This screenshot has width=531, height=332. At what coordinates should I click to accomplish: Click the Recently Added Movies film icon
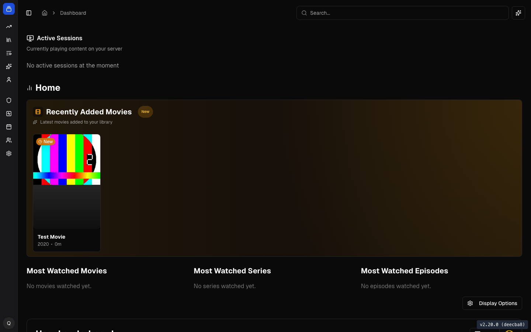click(x=38, y=112)
